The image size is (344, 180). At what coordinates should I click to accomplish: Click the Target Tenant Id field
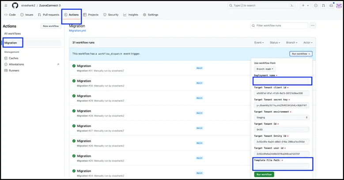tap(282, 130)
